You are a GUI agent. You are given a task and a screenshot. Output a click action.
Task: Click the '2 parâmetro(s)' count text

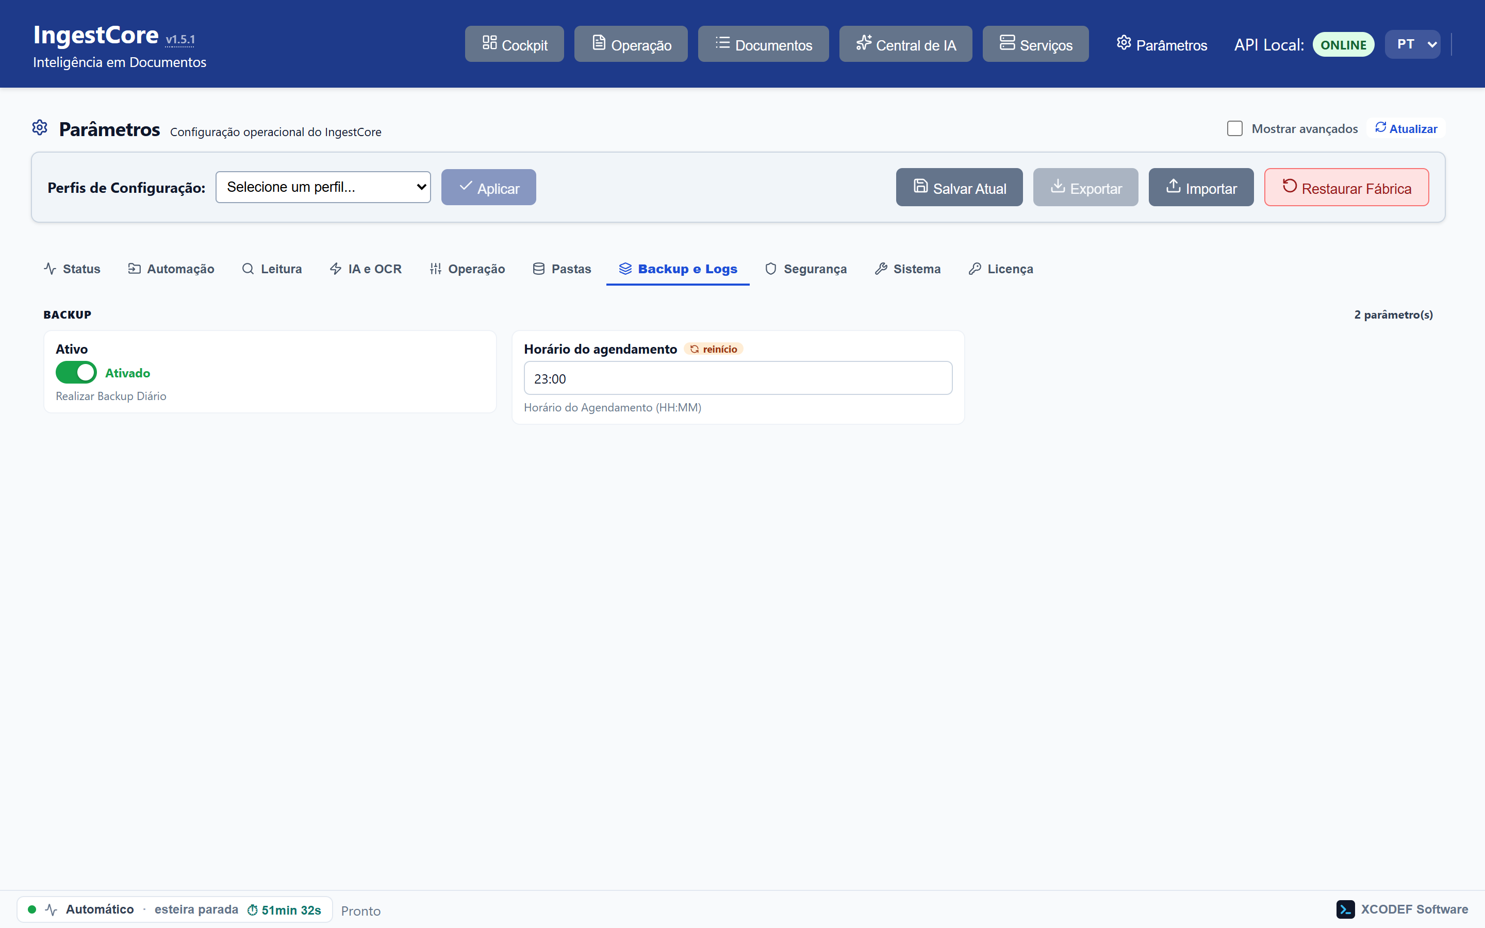1394,314
